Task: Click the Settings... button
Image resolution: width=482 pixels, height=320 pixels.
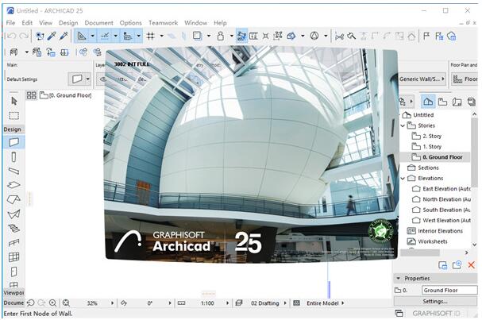Action: tap(435, 301)
